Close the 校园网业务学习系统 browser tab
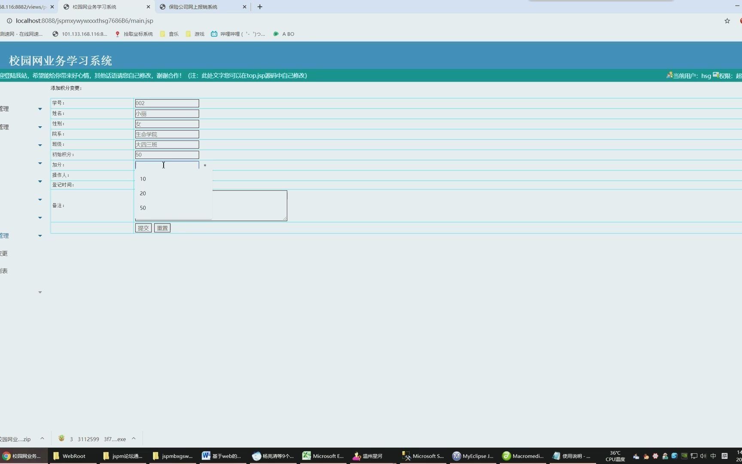Image resolution: width=742 pixels, height=464 pixels. (148, 7)
